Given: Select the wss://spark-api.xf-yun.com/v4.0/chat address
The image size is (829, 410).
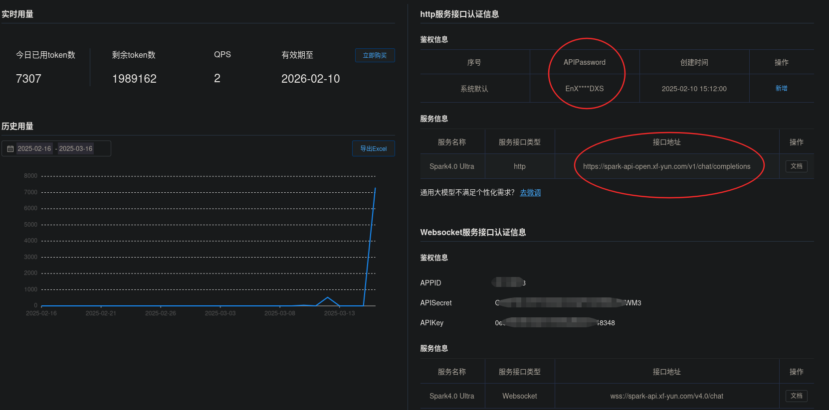Looking at the screenshot, I should pos(666,396).
